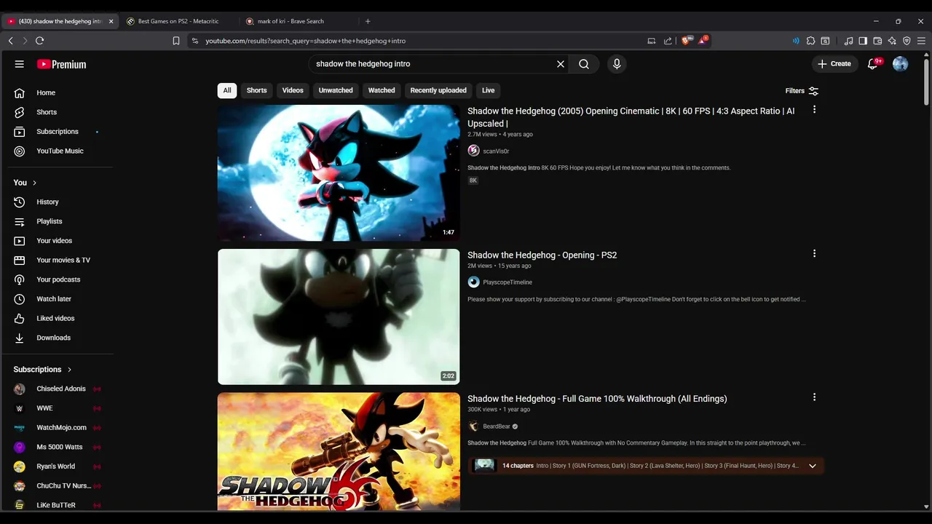Open menu for the Opening Cinematic video
This screenshot has width=932, height=524.
tap(814, 109)
